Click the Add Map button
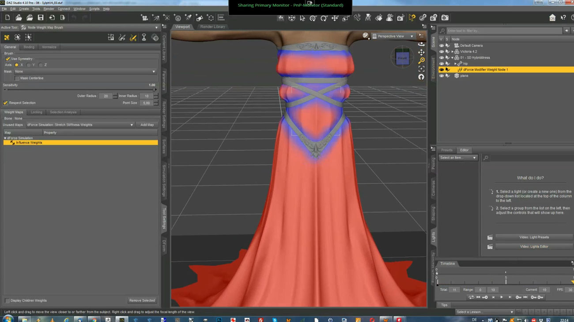The width and height of the screenshot is (574, 322). tap(147, 125)
